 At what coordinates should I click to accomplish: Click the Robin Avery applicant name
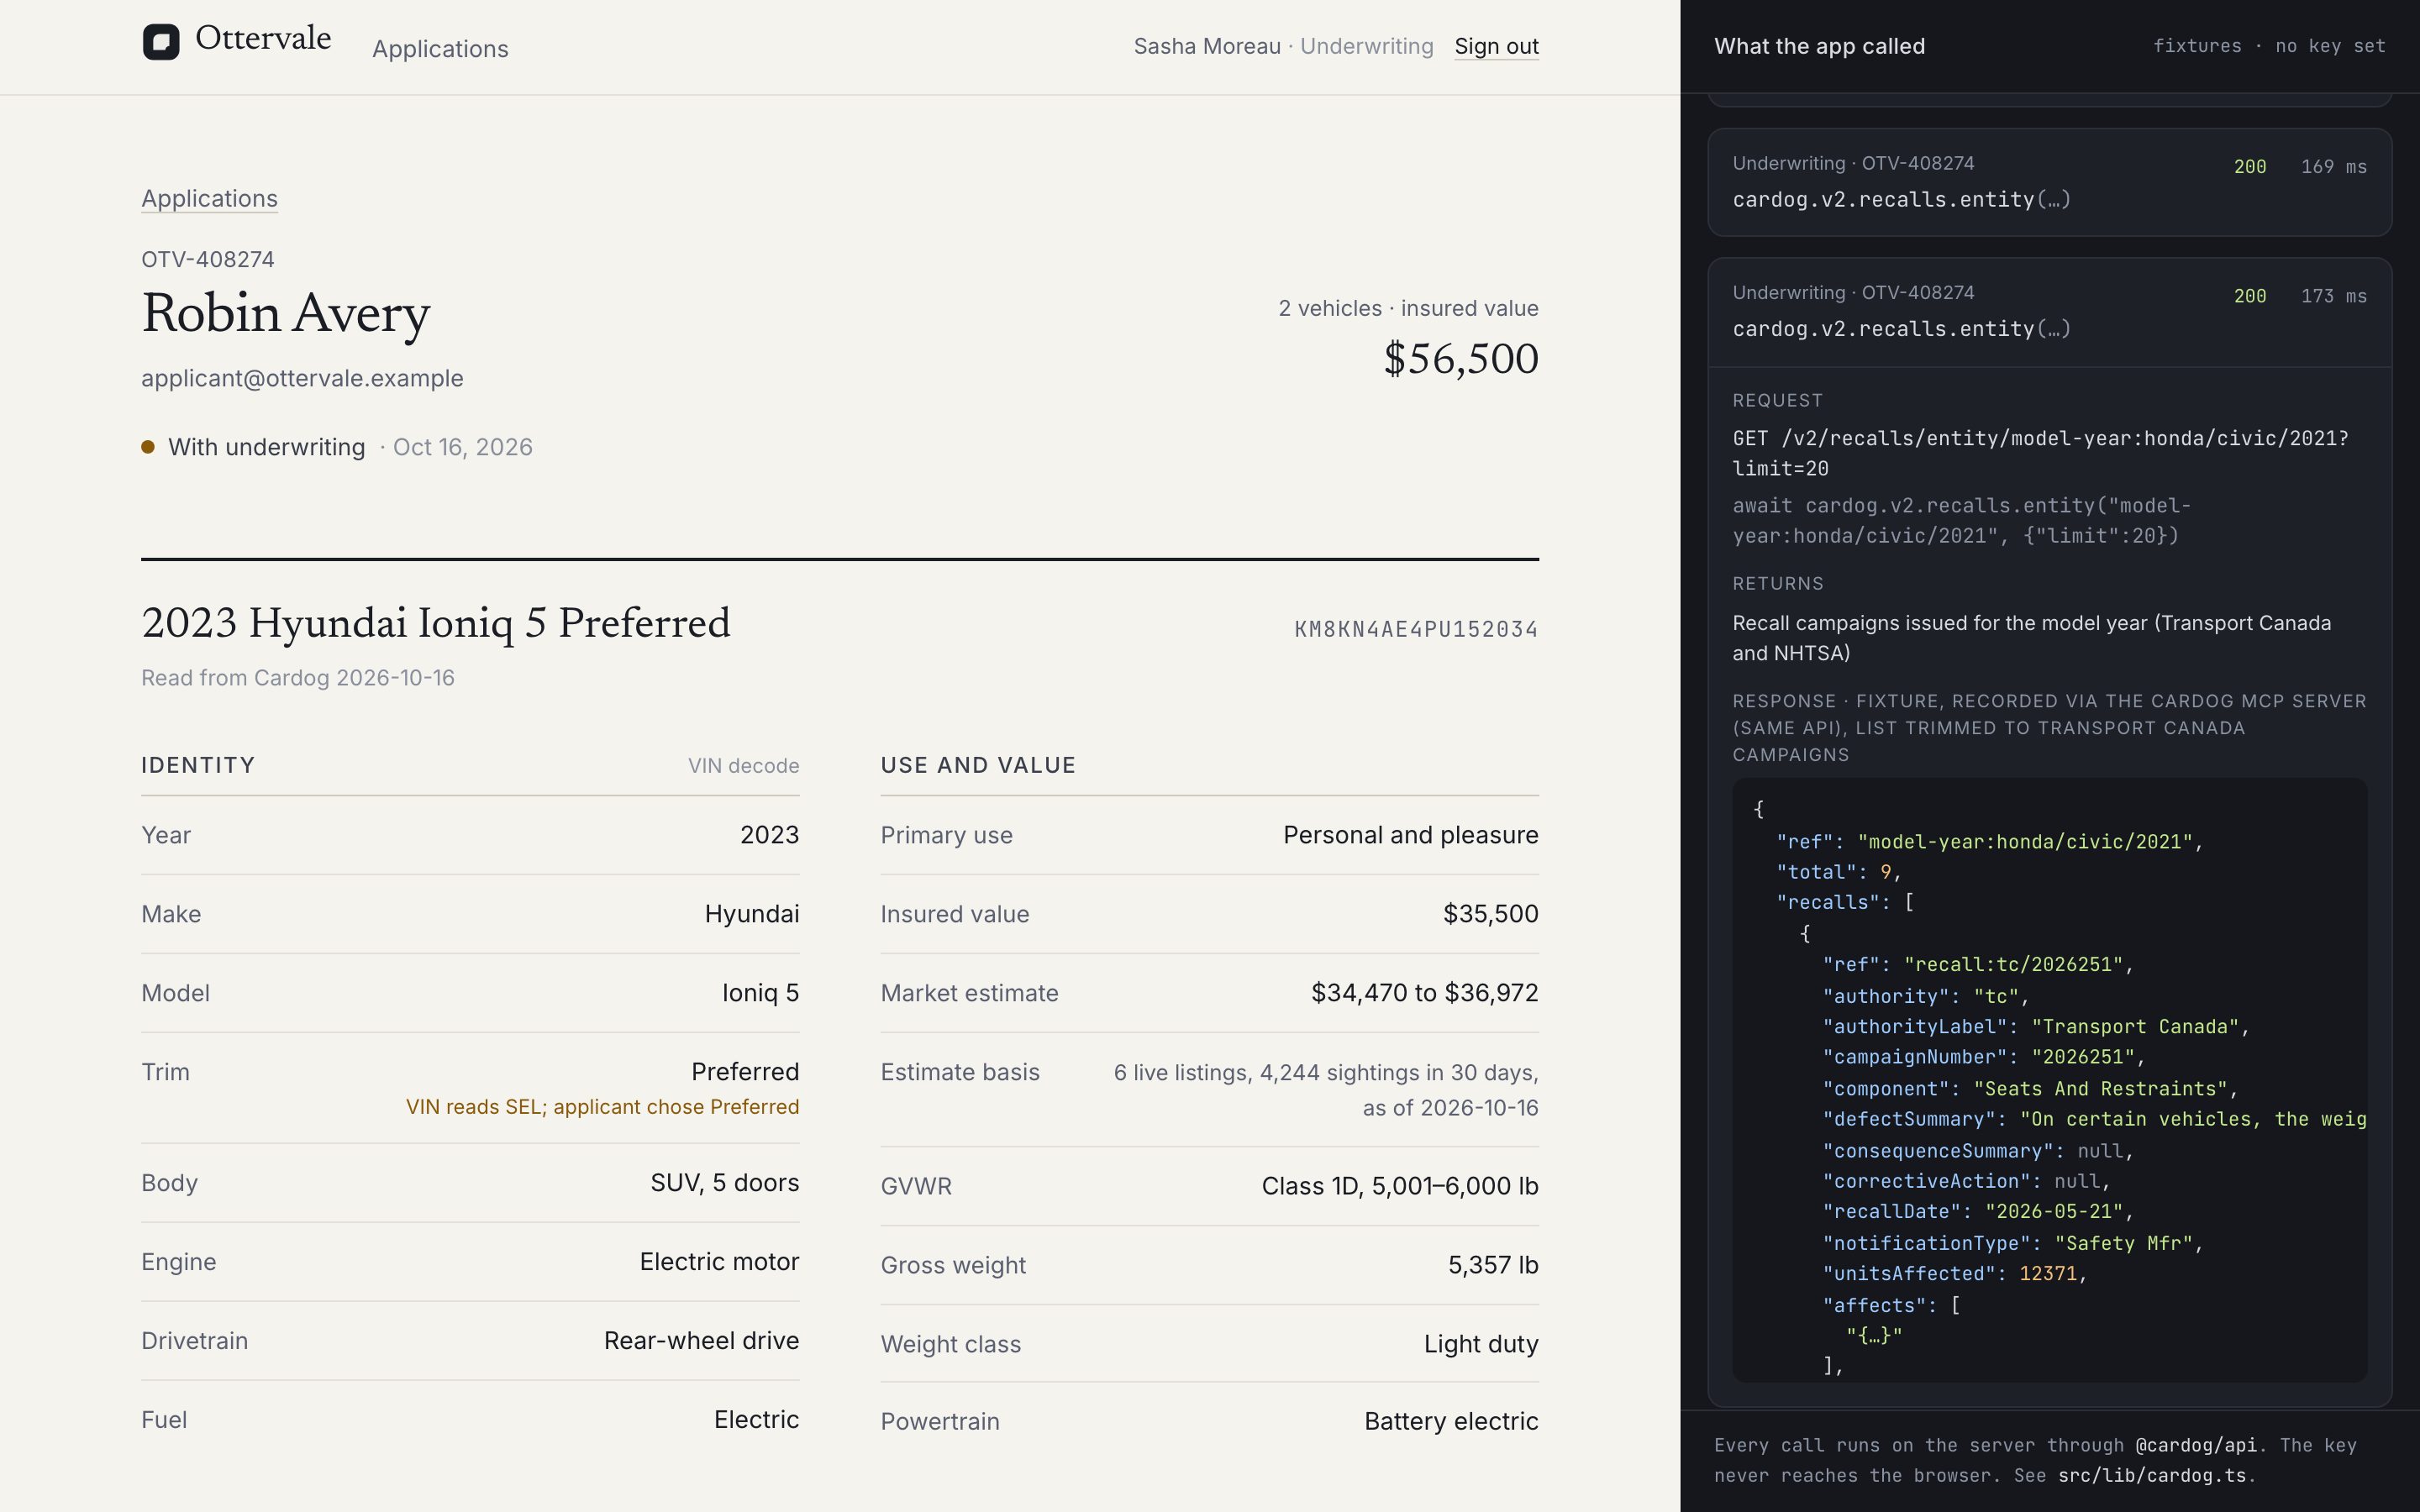286,313
